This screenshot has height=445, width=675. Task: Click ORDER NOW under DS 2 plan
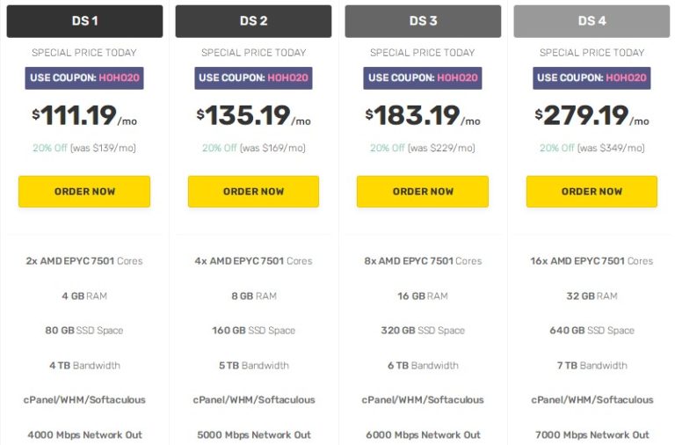[253, 191]
